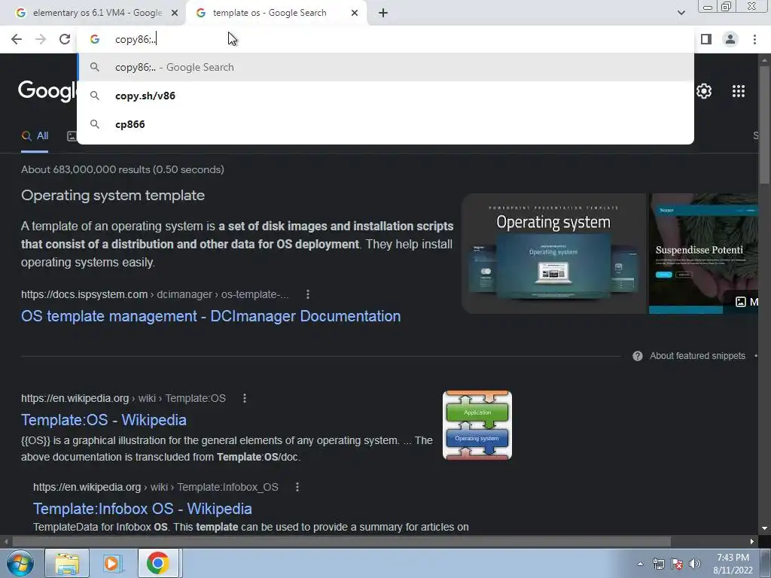Click the featured snippets help question icon
This screenshot has width=771, height=578.
point(637,356)
